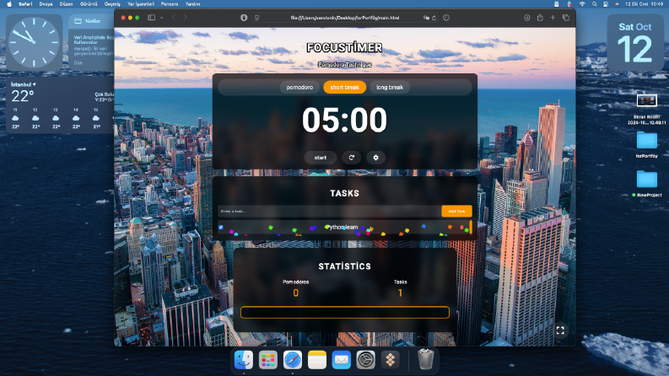Reset the timer with the refresh icon
The width and height of the screenshot is (669, 376).
(351, 158)
